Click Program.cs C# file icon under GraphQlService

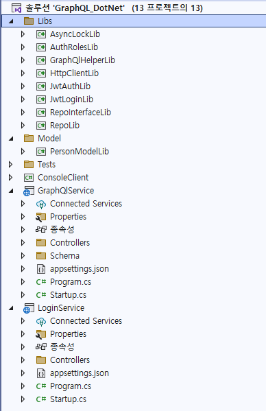pyautogui.click(x=41, y=282)
